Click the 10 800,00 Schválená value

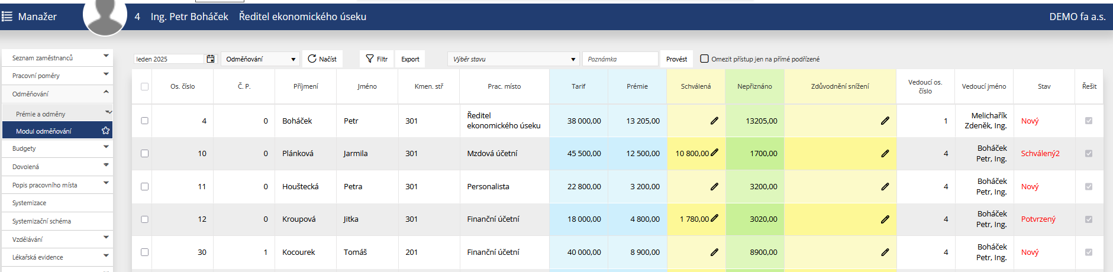click(x=692, y=153)
